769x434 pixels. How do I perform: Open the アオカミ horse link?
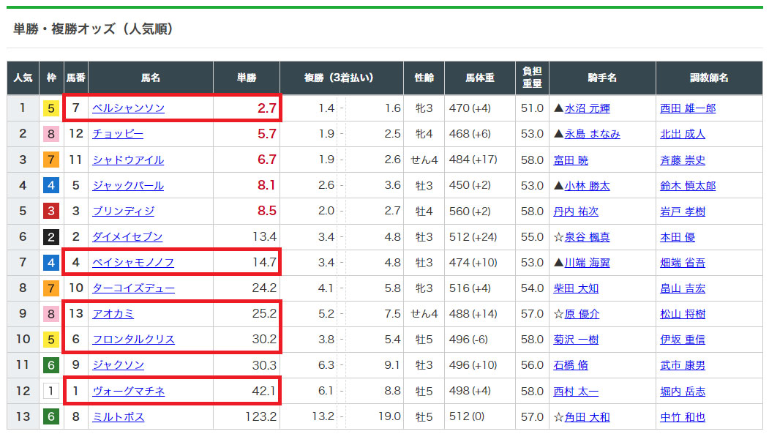pyautogui.click(x=113, y=314)
